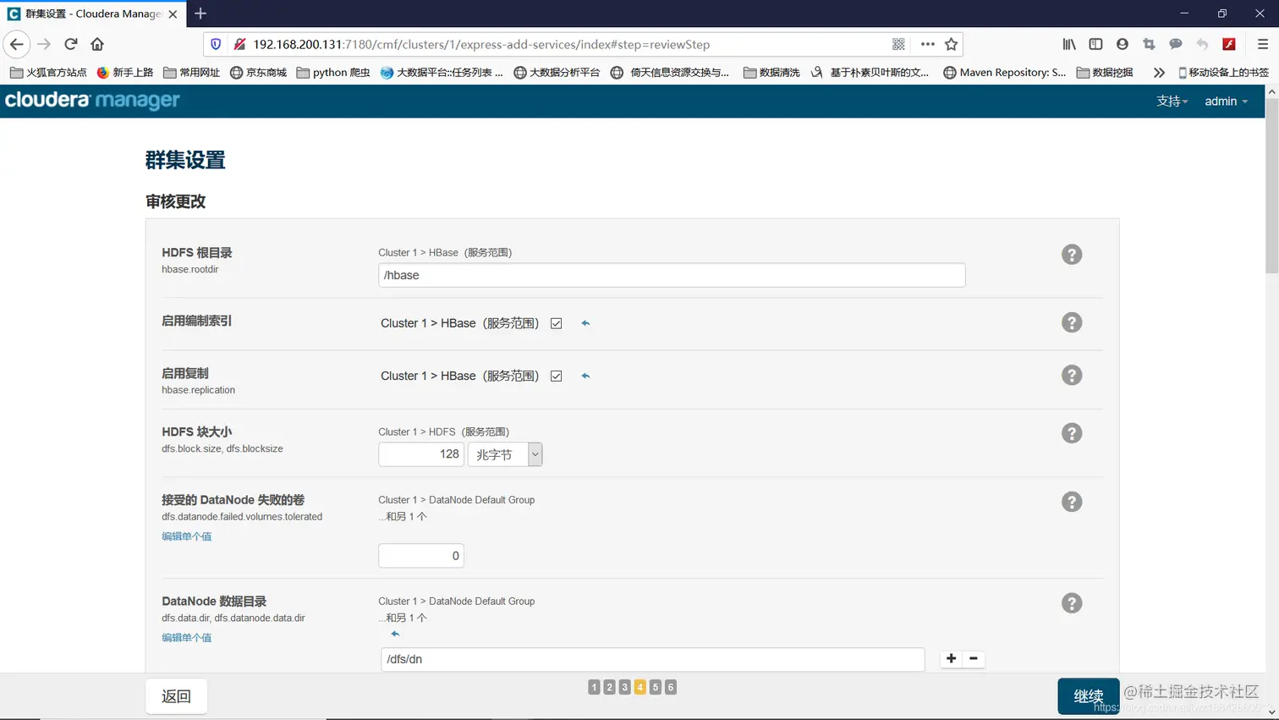Go to wizard step 5
The image size is (1279, 720).
(x=655, y=687)
